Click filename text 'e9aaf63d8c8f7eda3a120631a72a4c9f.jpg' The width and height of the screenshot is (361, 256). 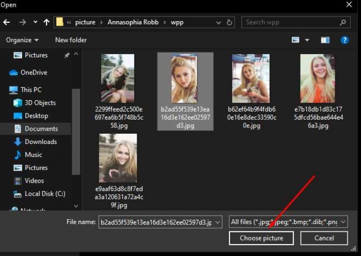coord(119,197)
